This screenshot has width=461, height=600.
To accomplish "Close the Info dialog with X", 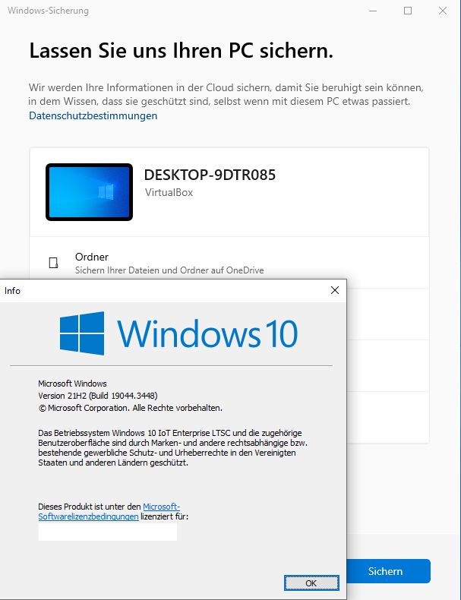I will 335,290.
